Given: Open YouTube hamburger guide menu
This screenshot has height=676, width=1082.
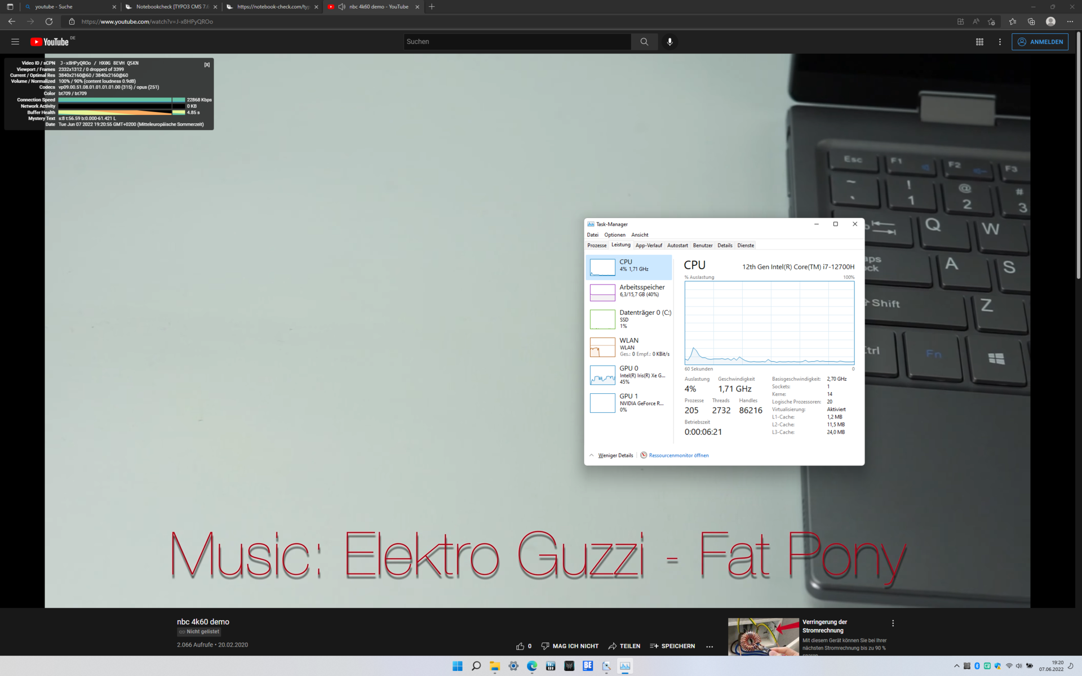Looking at the screenshot, I should pyautogui.click(x=15, y=42).
